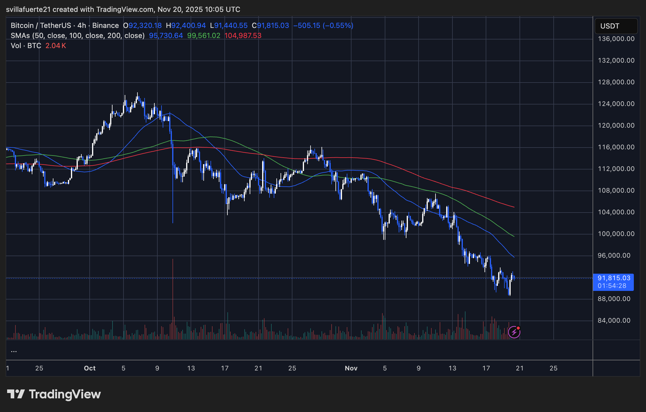Click the red SMA 200 value 104,987.53
The height and width of the screenshot is (412, 646).
click(243, 36)
